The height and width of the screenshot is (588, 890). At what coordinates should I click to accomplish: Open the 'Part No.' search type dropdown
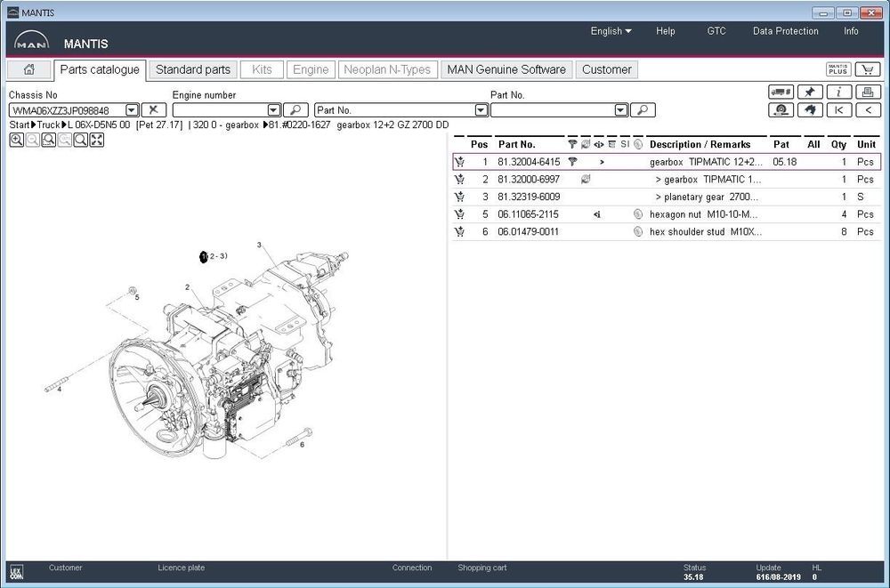click(x=481, y=110)
